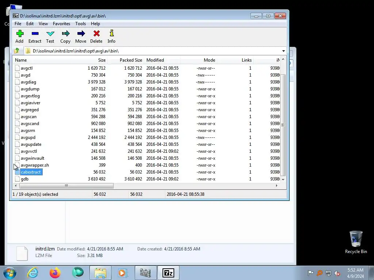
Task: Sort by the Links column header
Action: coord(235,60)
